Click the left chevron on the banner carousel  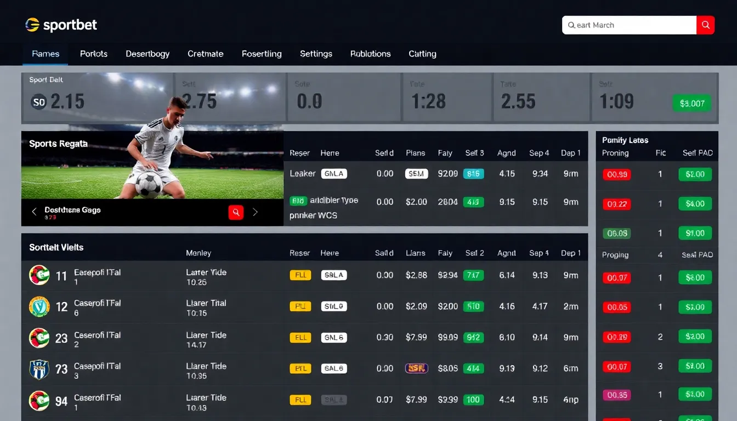33,211
